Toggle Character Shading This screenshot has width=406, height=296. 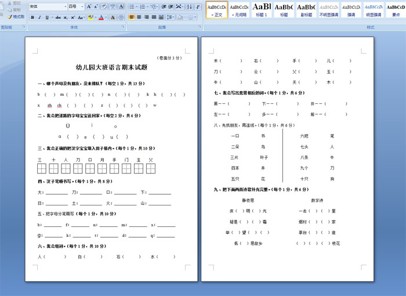click(113, 17)
